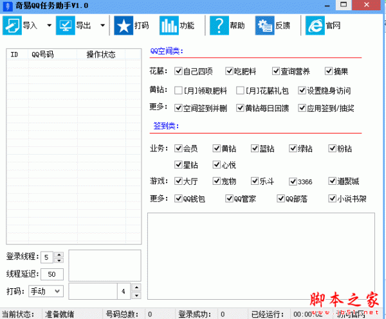The width and height of the screenshot is (386, 319).
Task: Toggle the QQ钱包 checkbox
Action: [x=178, y=198]
